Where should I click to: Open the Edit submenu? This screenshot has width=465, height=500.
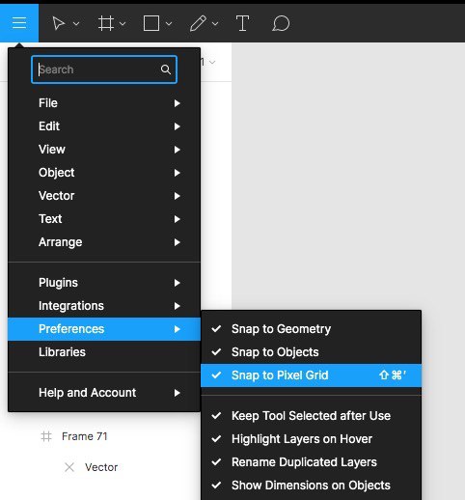pyautogui.click(x=104, y=126)
